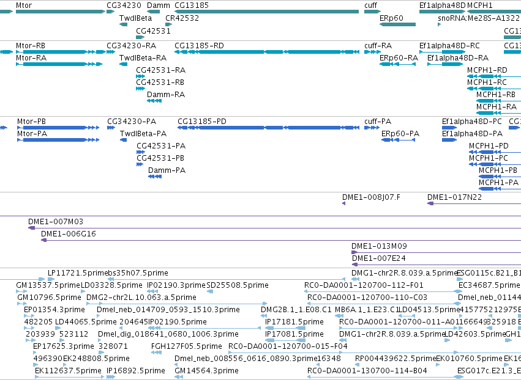Click the MCPH1-PC protein label

point(489,158)
